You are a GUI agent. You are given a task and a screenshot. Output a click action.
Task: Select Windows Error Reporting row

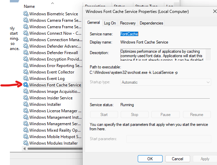pyautogui.click(x=53, y=65)
